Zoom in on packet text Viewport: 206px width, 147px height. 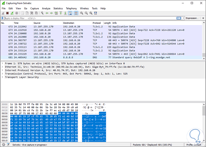tap(82, 13)
